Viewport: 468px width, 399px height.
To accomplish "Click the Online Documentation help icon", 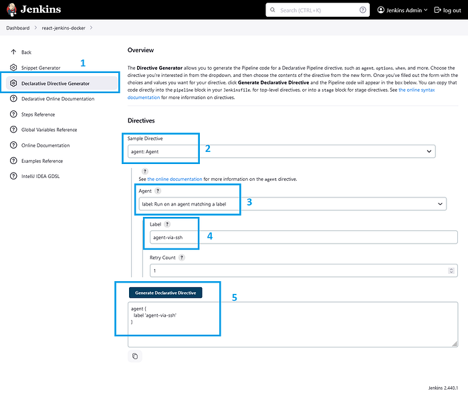I will (13, 145).
